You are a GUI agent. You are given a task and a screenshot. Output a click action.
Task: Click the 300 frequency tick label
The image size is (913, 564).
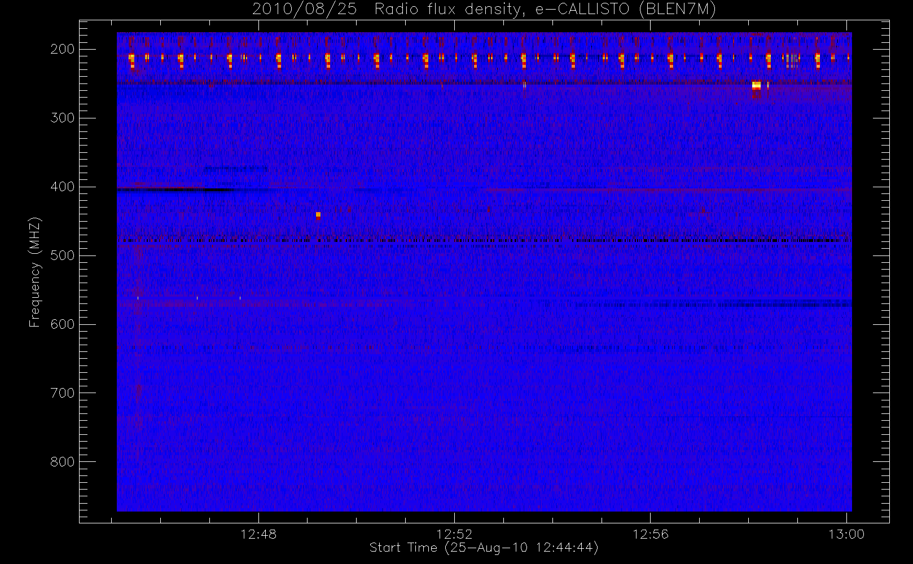[63, 118]
